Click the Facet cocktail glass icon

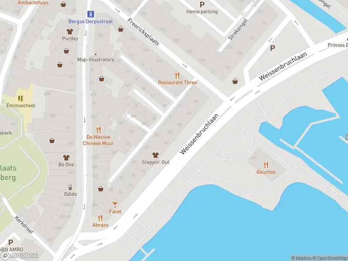(x=115, y=204)
